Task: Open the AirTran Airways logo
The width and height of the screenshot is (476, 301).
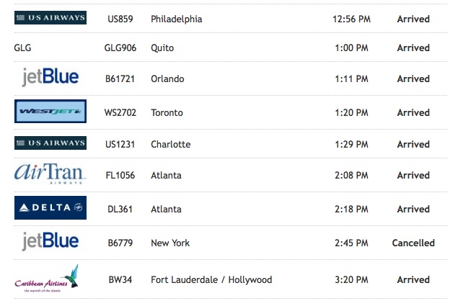Action: pos(50,174)
